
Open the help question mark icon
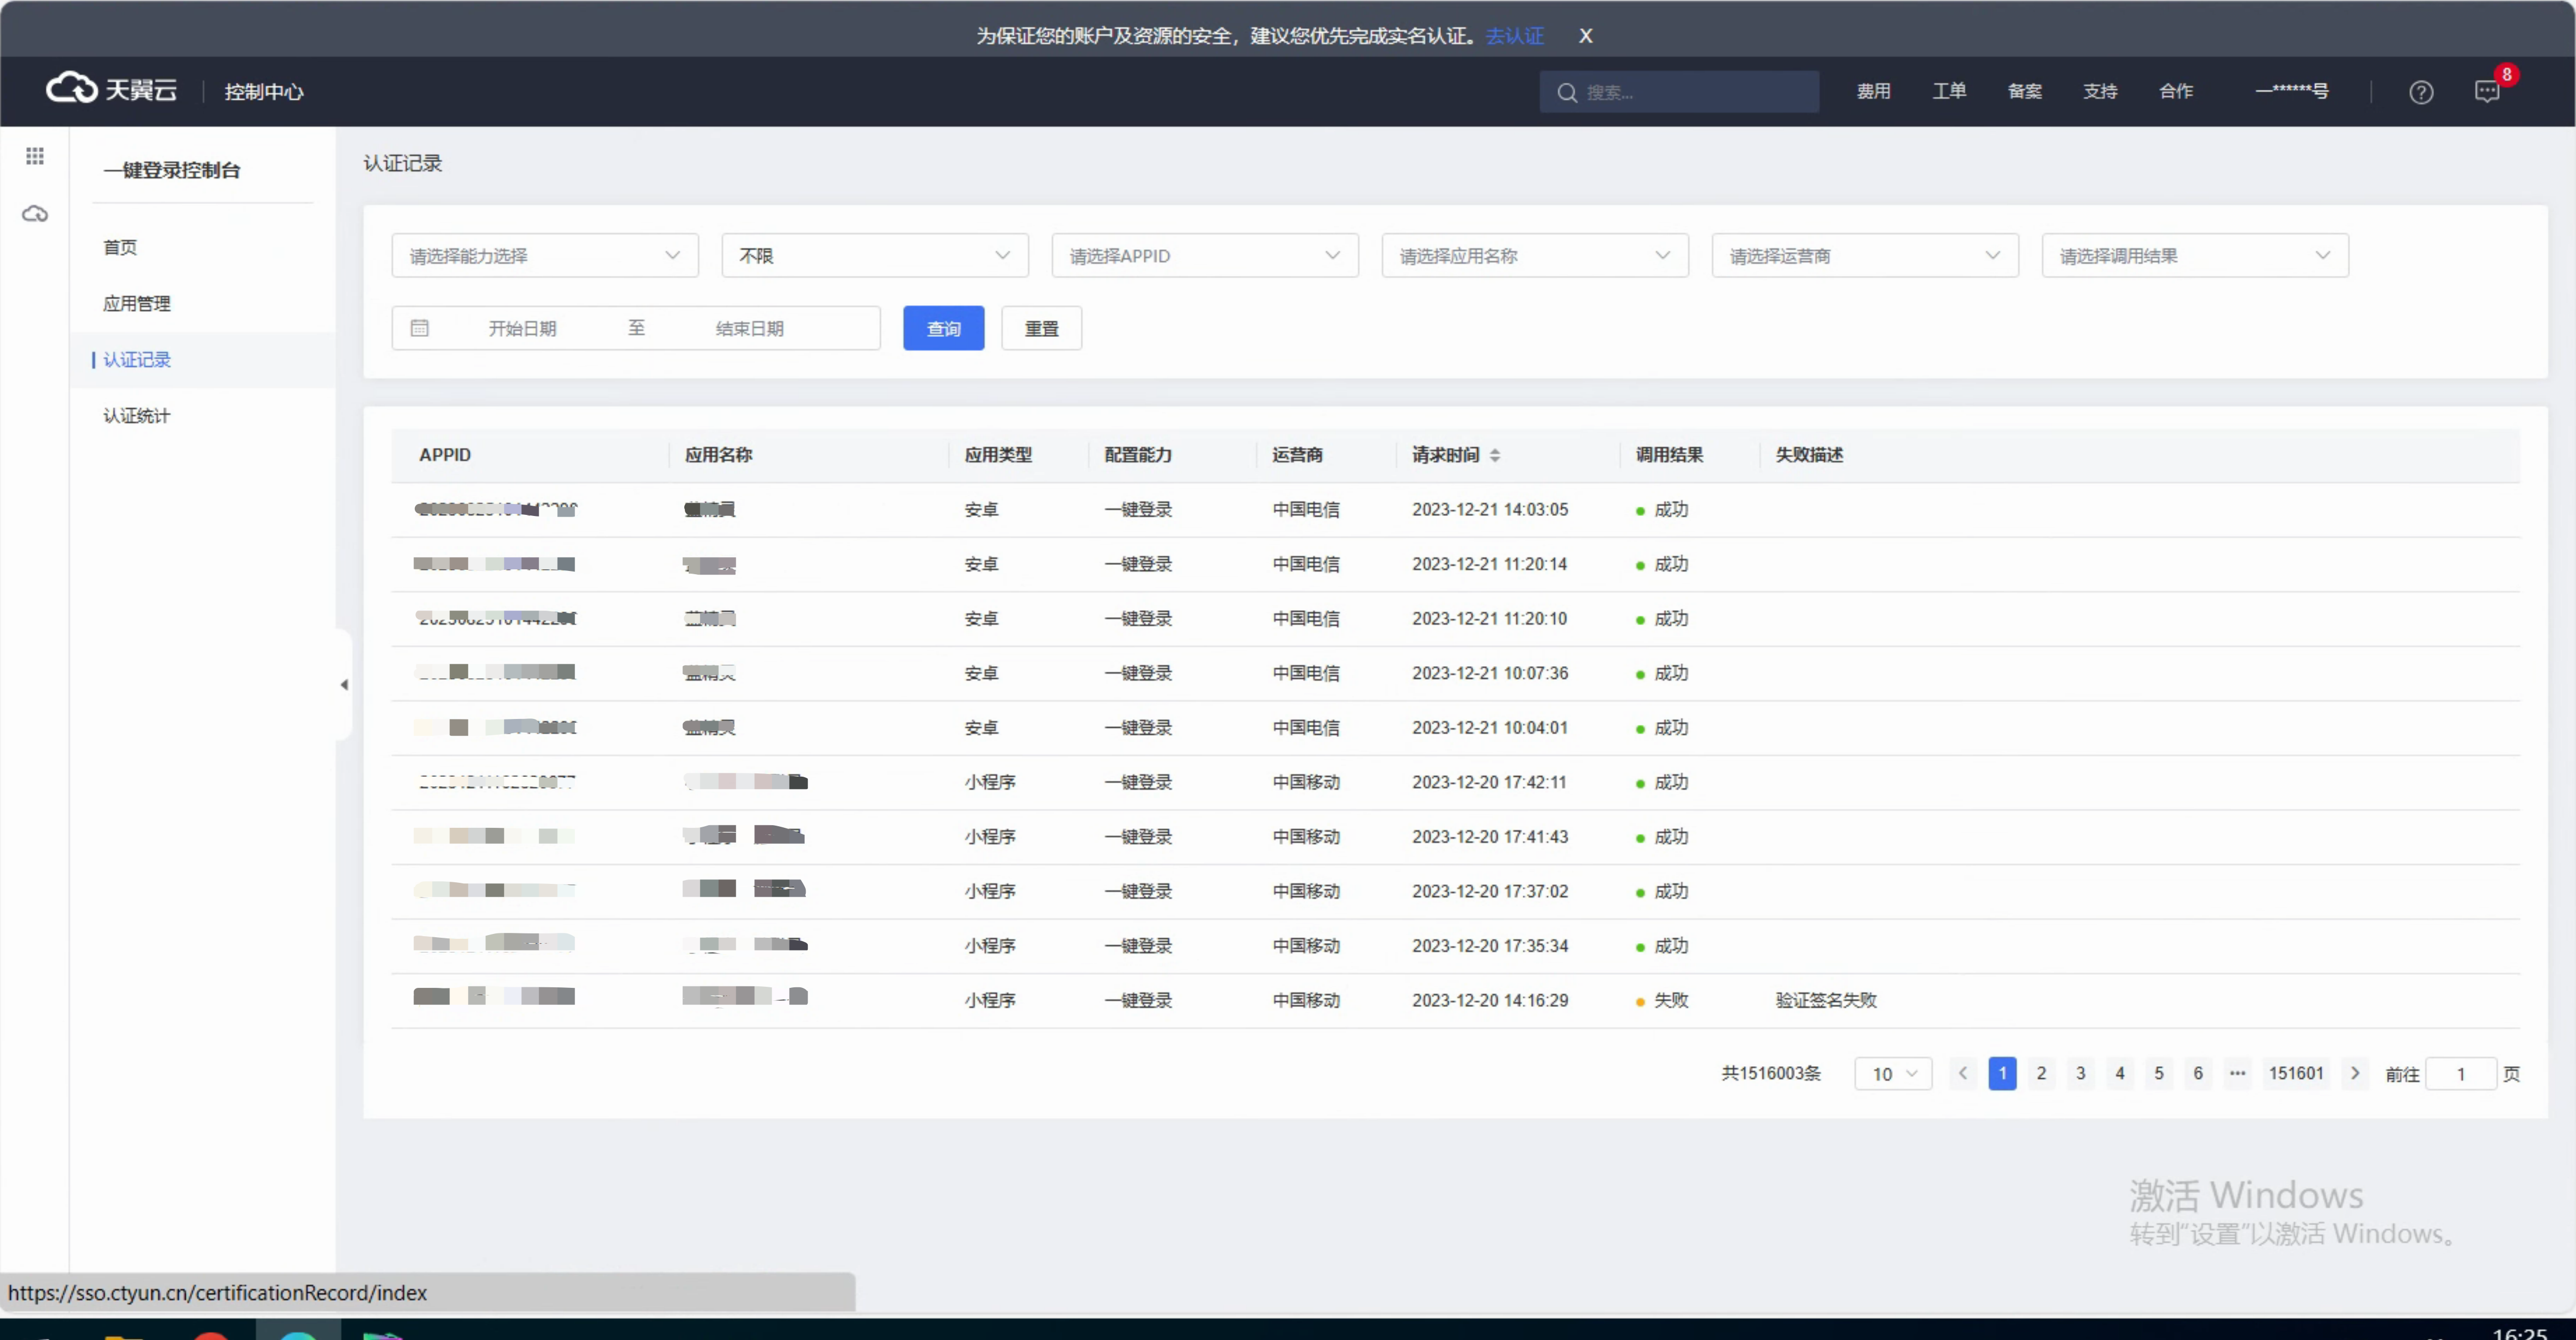click(2420, 92)
